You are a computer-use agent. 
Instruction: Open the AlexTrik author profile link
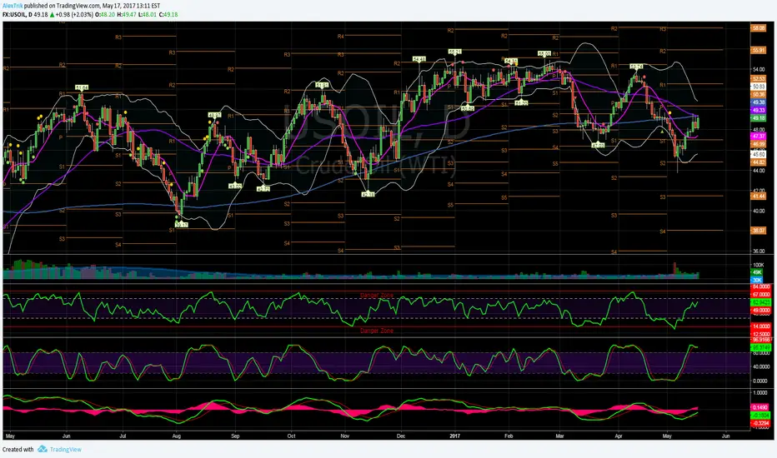click(13, 6)
